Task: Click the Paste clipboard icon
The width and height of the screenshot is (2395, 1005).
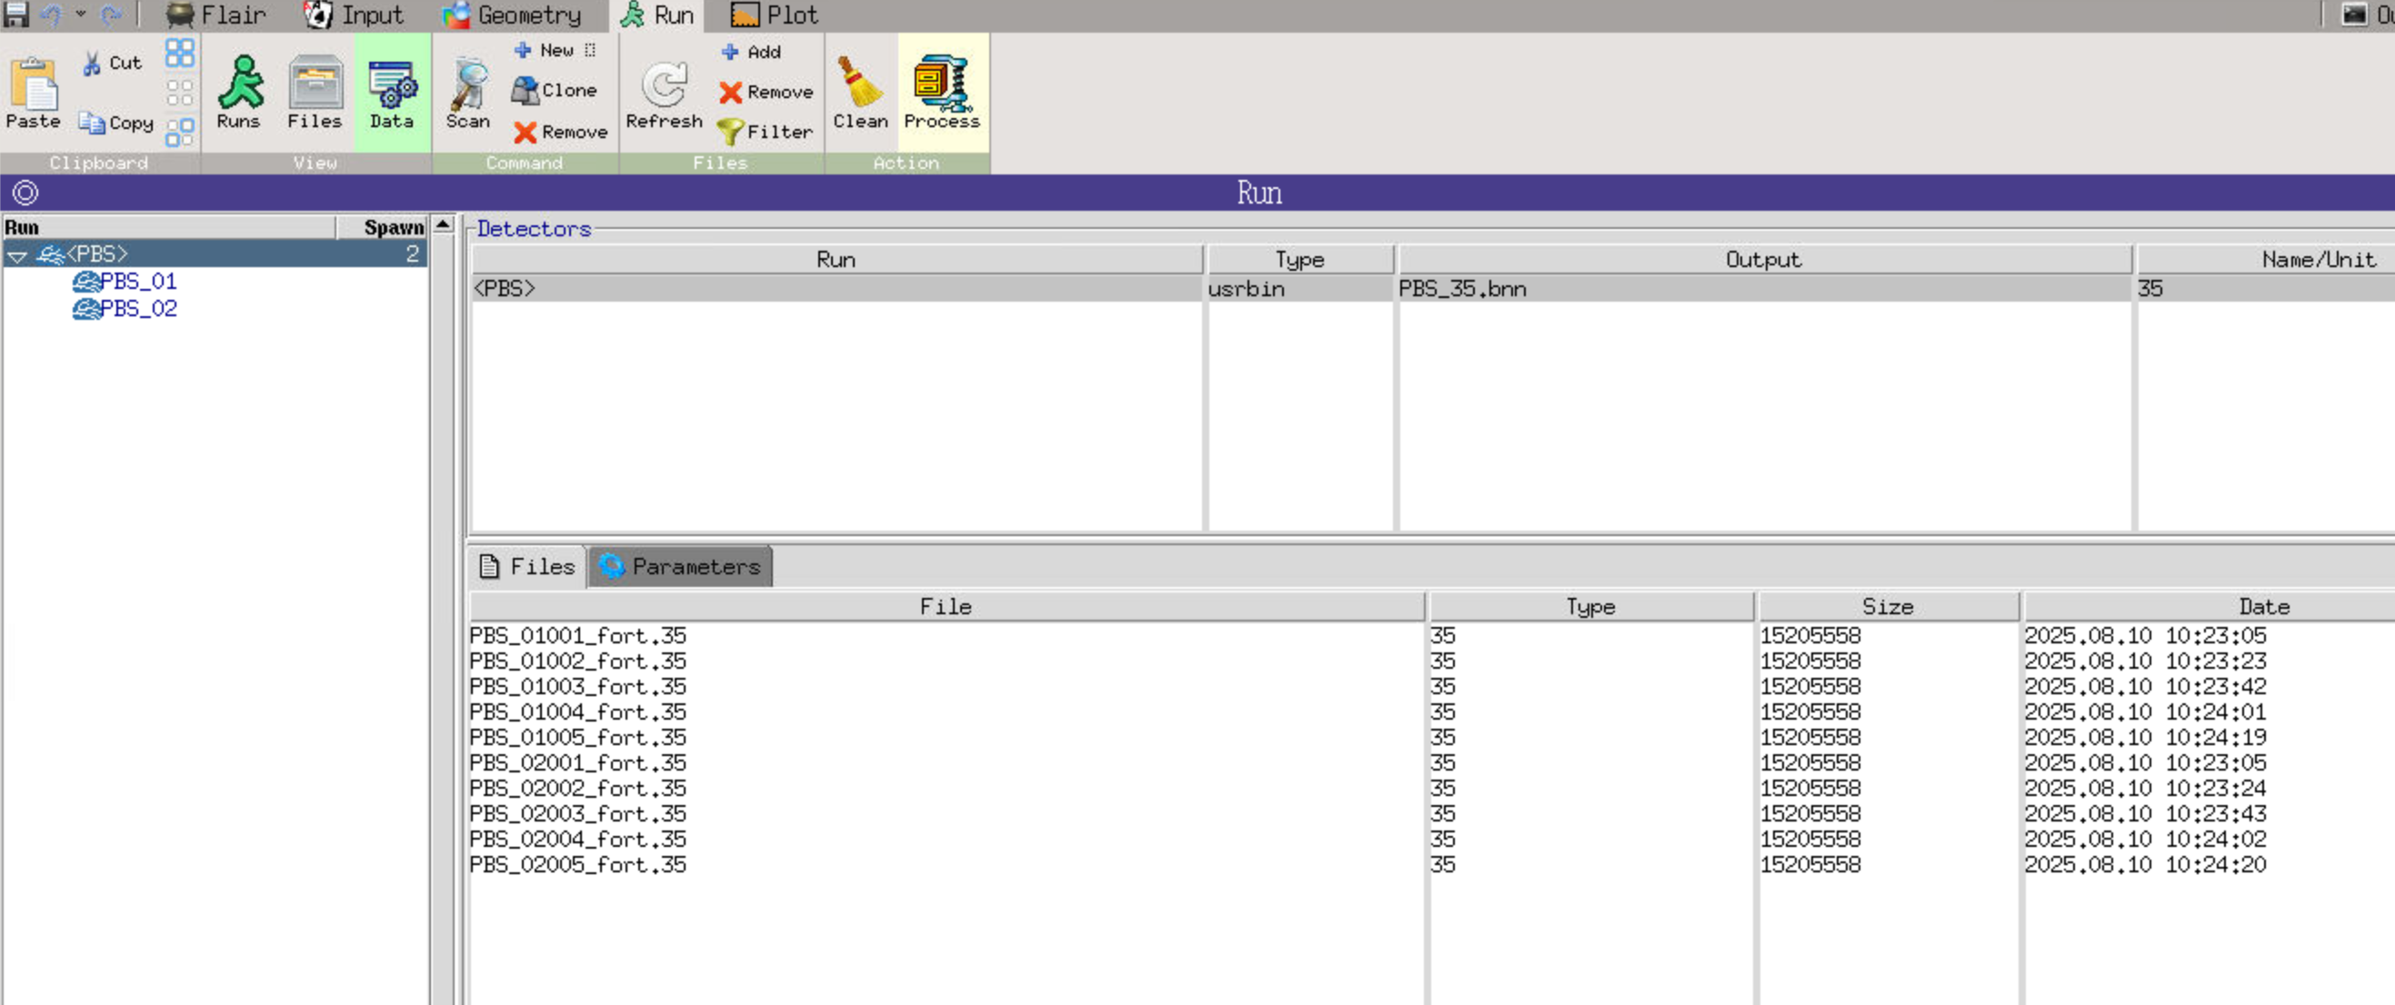Action: [x=34, y=92]
